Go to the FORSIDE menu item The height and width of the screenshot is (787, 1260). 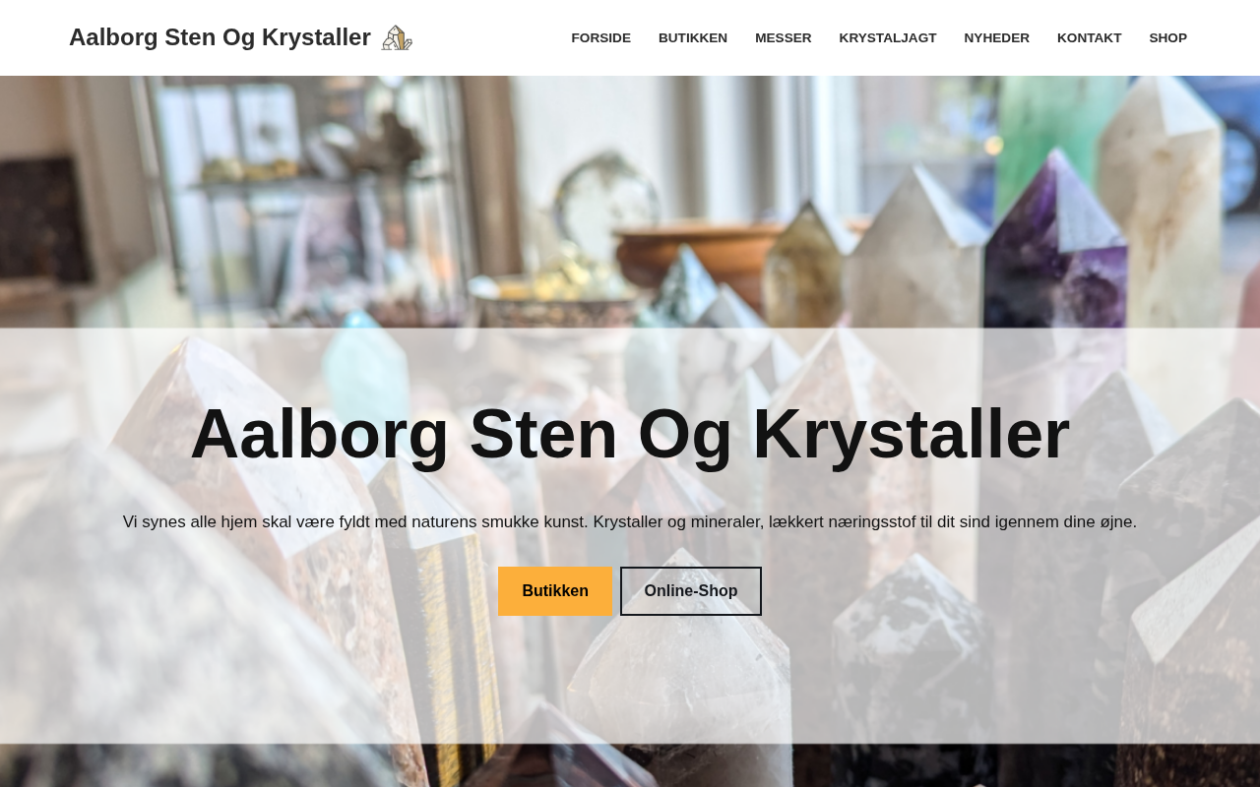[600, 38]
